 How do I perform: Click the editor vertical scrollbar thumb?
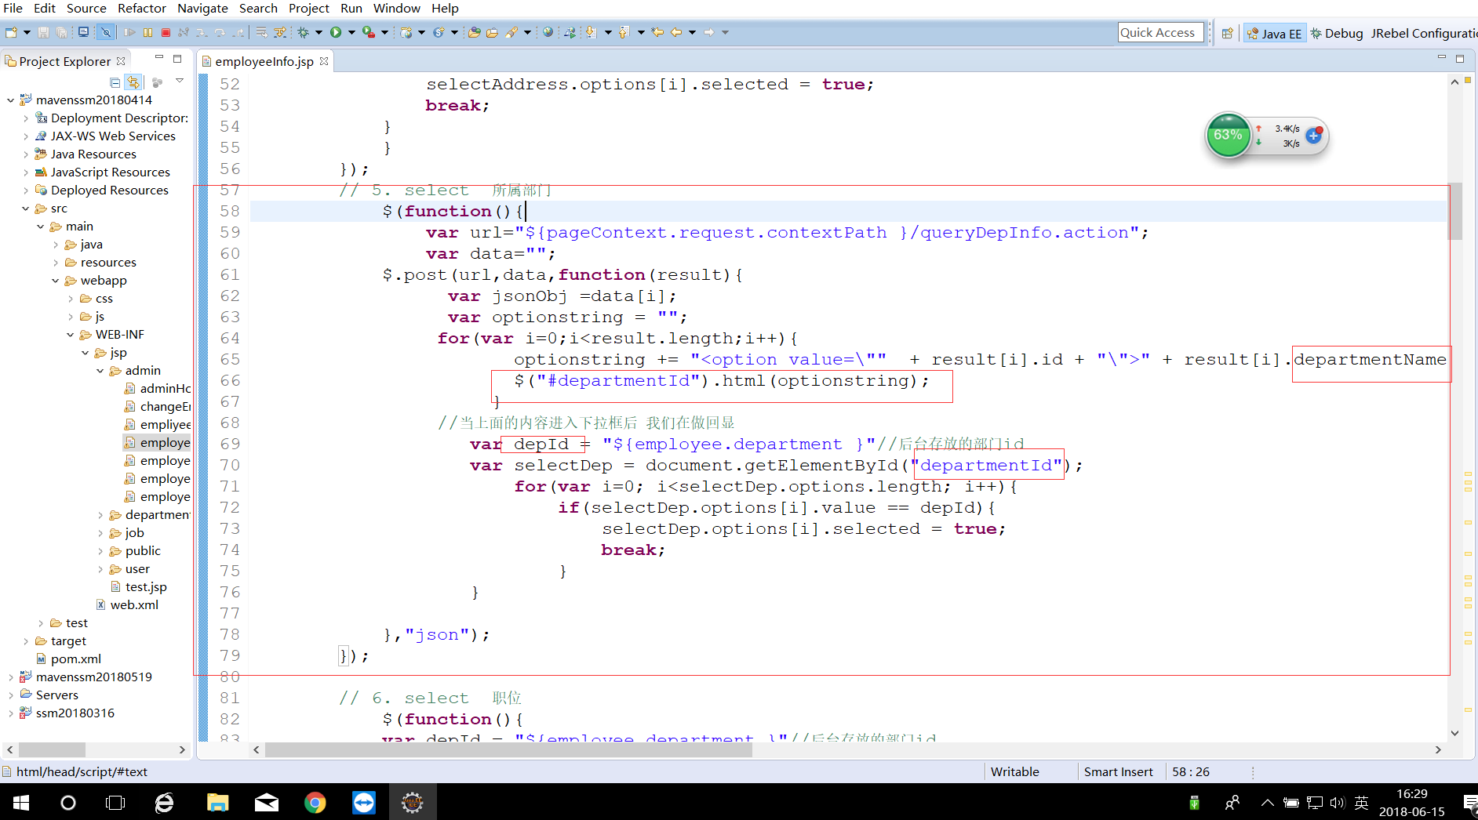(x=1455, y=211)
